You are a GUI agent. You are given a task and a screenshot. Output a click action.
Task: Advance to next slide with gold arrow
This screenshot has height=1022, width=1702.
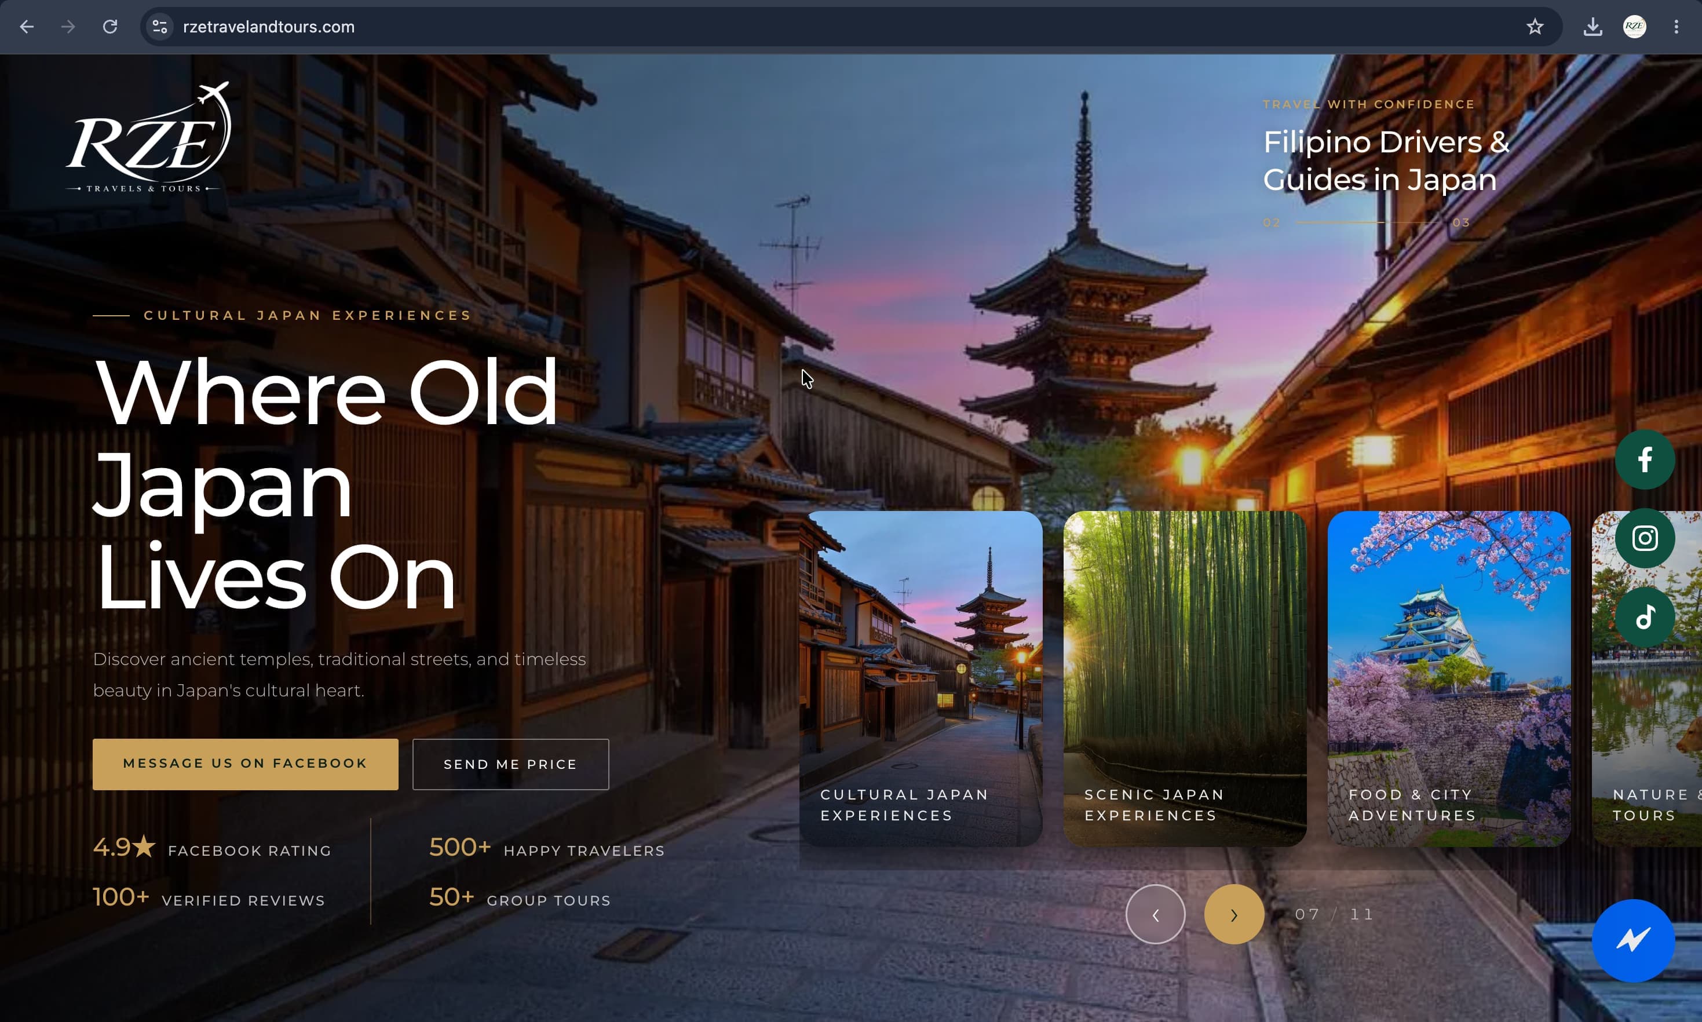pos(1234,915)
